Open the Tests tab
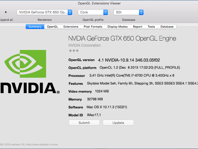The width and height of the screenshot is (198, 149). click(151, 27)
